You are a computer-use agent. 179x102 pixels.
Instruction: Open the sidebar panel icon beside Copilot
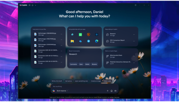[x=30, y=5]
